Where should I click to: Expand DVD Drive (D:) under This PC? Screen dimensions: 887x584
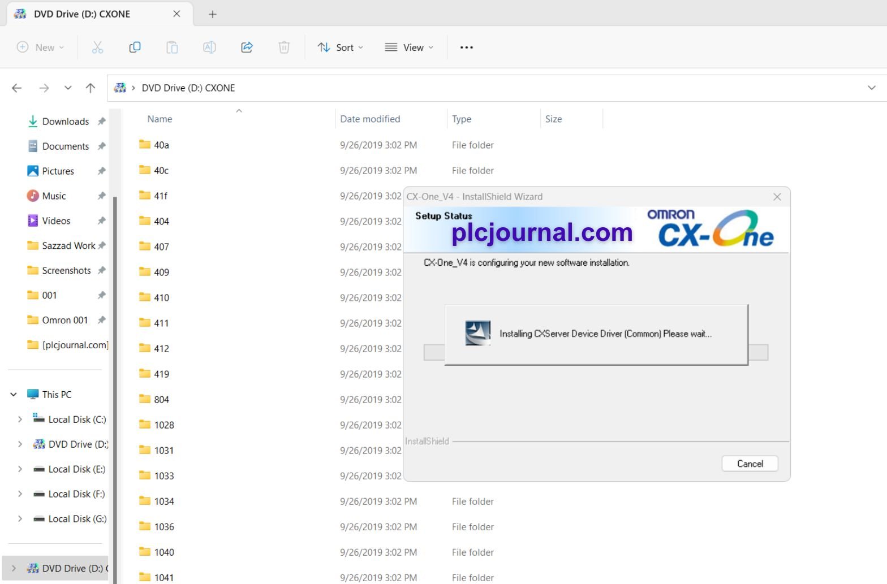click(20, 444)
